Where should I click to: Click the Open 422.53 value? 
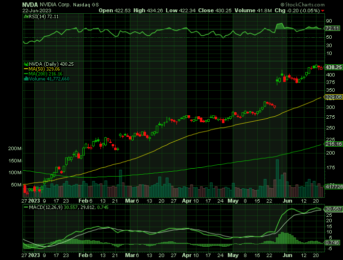(x=114, y=10)
